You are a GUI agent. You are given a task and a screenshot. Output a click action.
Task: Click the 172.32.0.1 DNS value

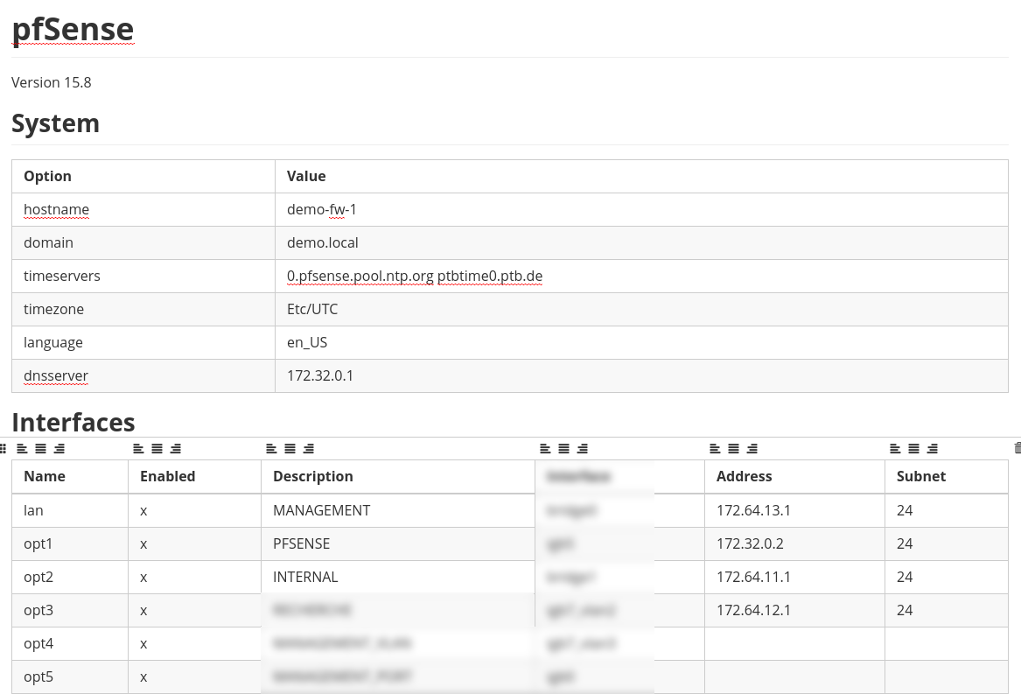(x=319, y=375)
